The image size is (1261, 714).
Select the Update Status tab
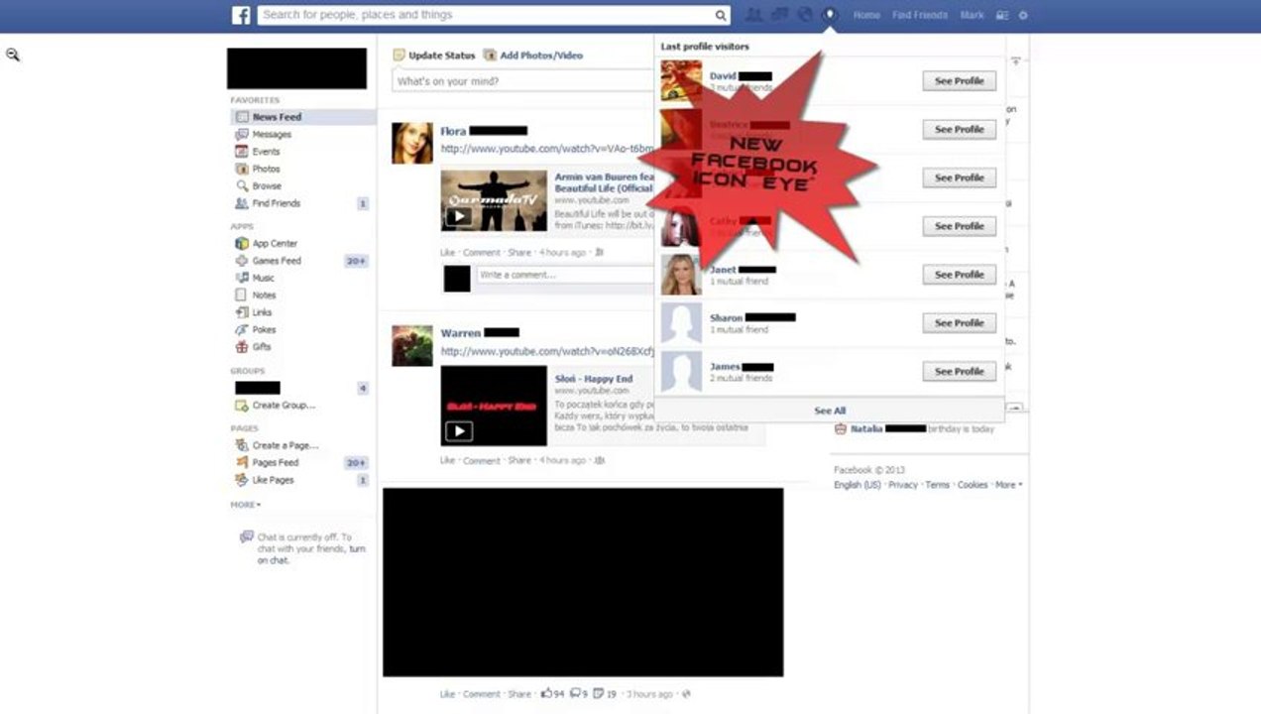tap(434, 56)
